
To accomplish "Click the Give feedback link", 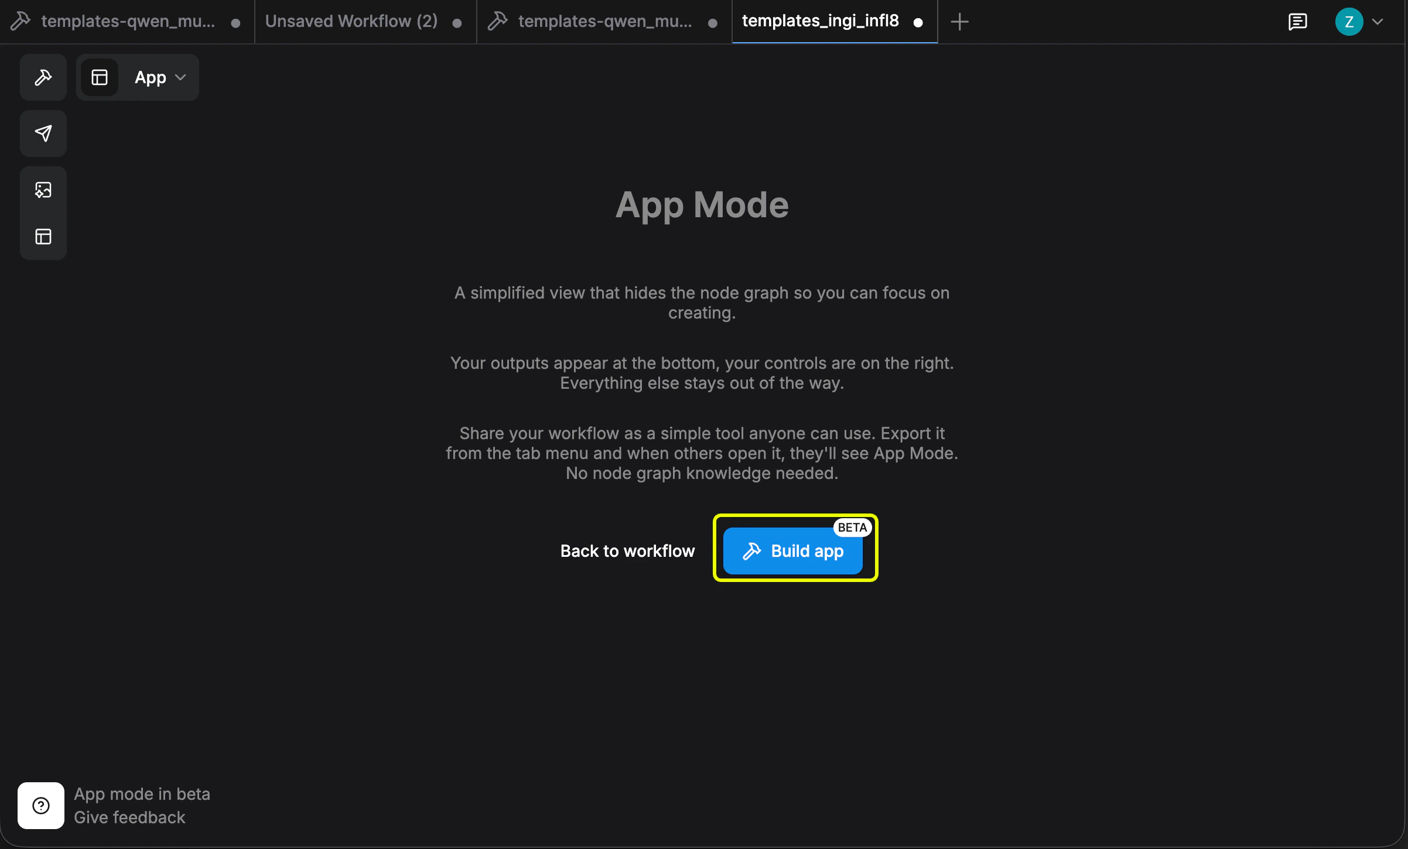I will [x=129, y=818].
